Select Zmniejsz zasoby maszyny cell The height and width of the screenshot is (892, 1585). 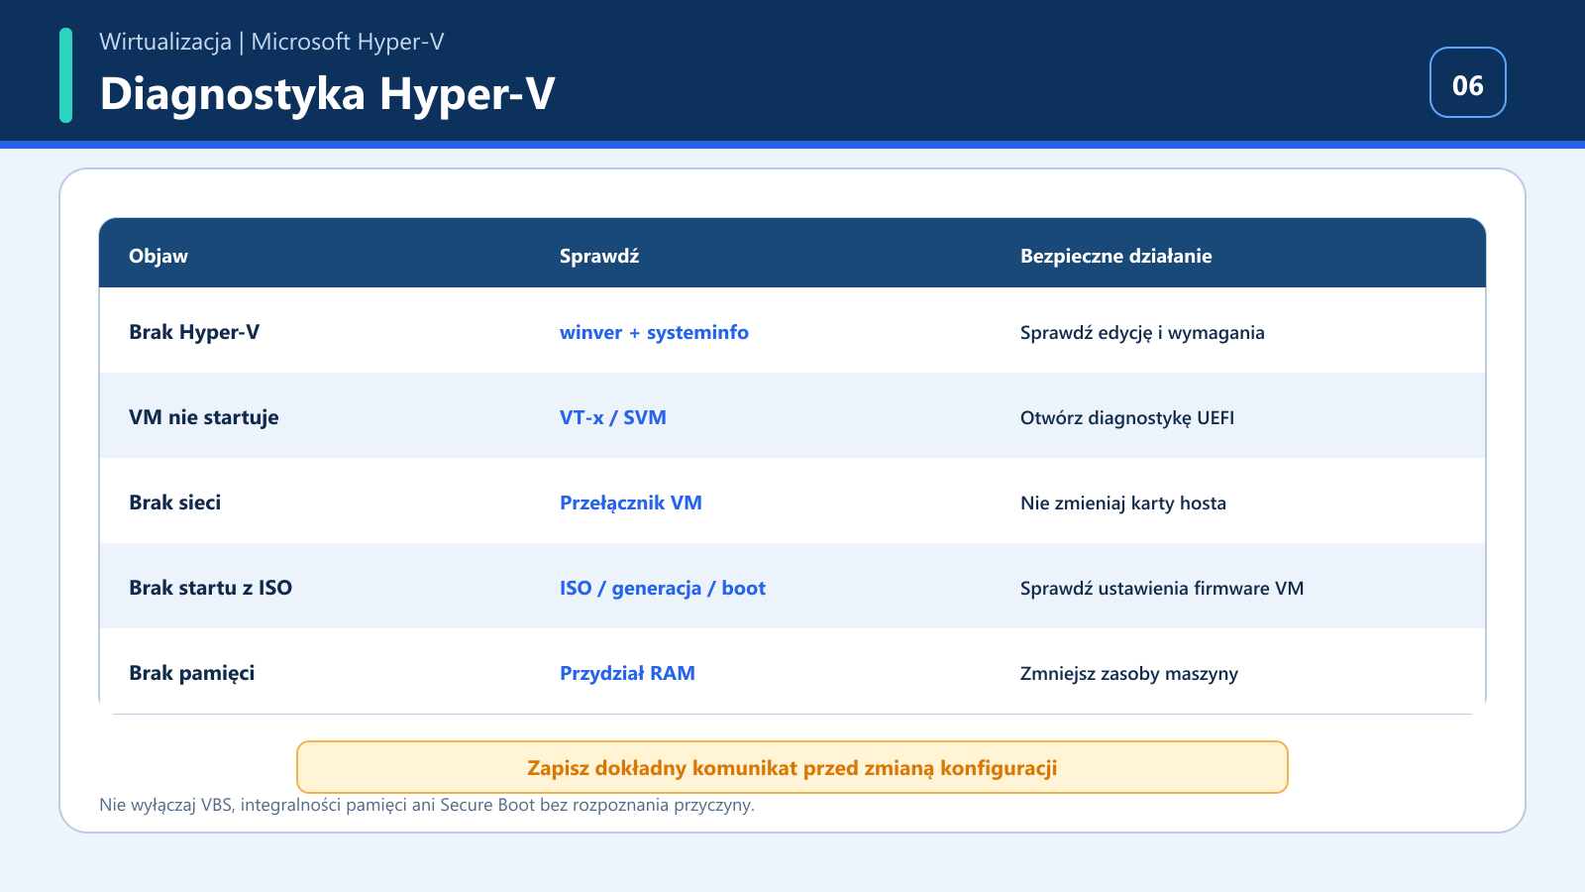[1129, 674]
